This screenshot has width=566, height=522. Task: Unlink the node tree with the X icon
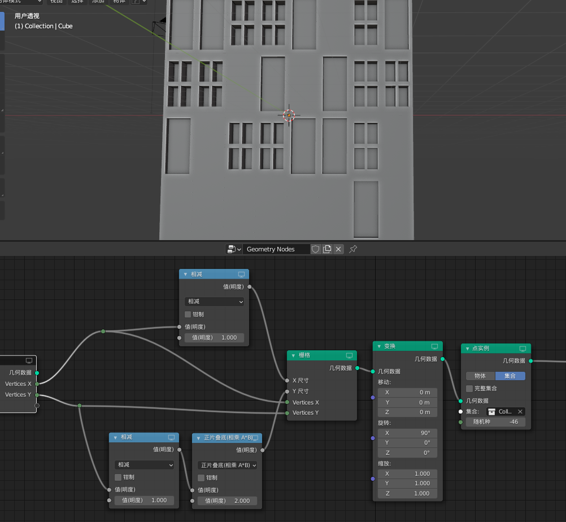point(338,249)
